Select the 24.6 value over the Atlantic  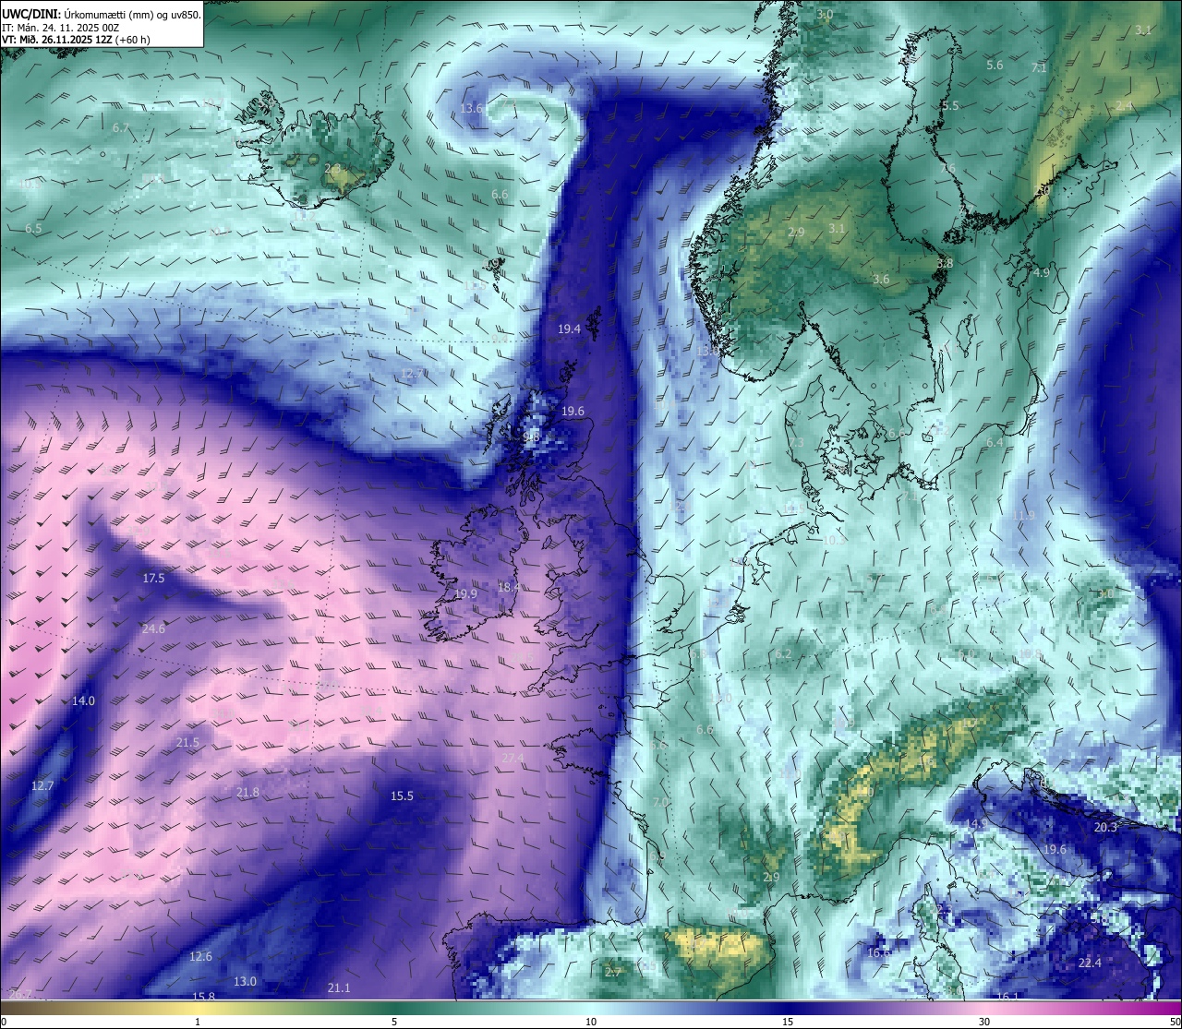[153, 629]
